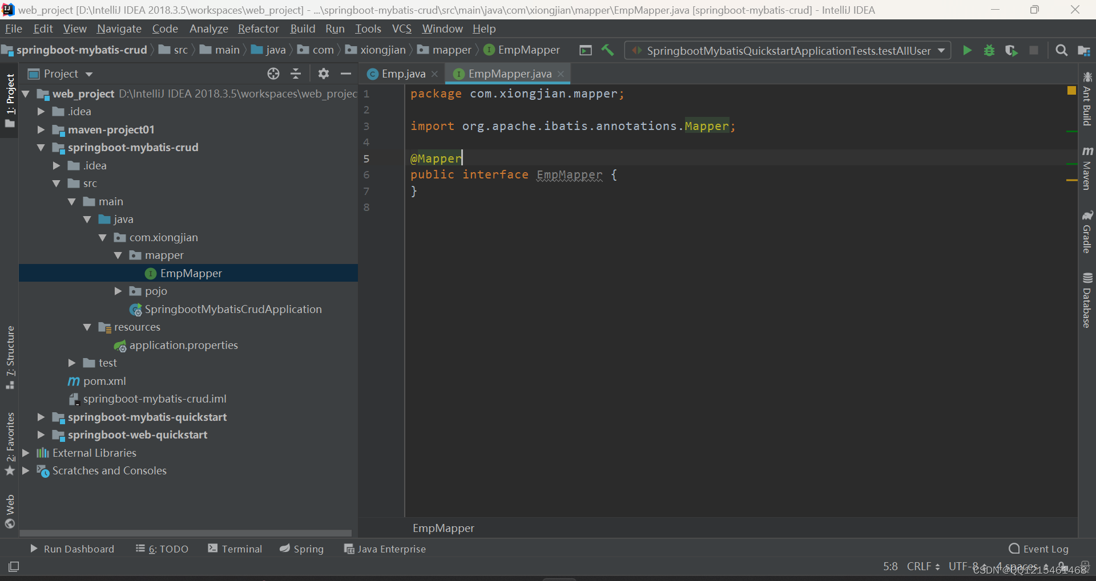The height and width of the screenshot is (581, 1096).
Task: Select Scratches and Consoles node
Action: point(109,470)
